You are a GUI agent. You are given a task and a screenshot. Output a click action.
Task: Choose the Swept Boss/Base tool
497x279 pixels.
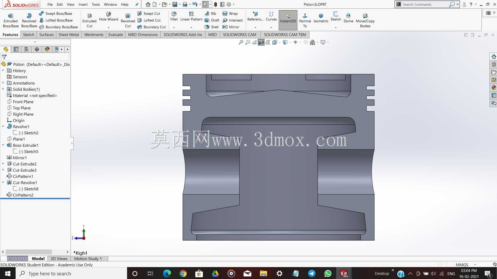(56, 13)
